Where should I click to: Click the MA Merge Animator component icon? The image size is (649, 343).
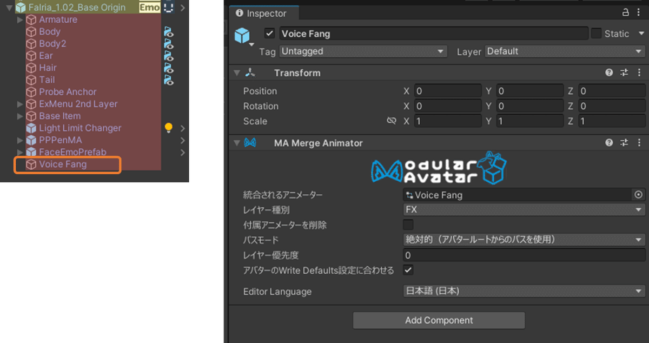[x=250, y=143]
